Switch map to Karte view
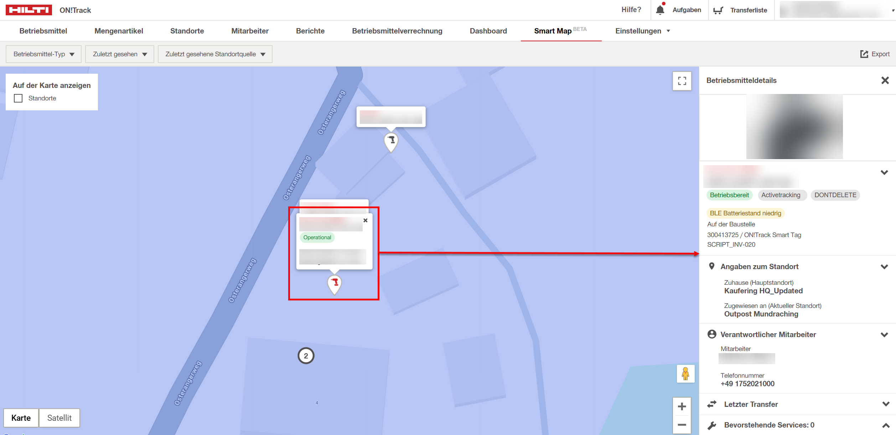The image size is (896, 435). tap(21, 418)
